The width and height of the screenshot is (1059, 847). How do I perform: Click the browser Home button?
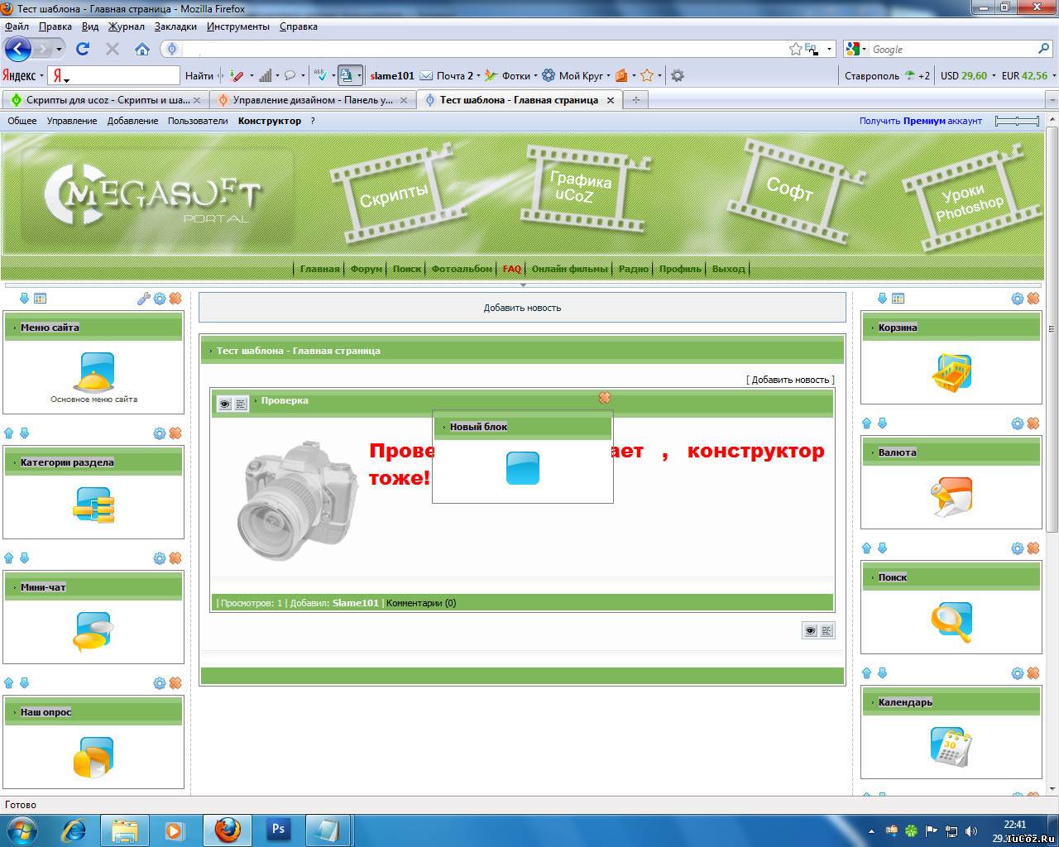142,50
